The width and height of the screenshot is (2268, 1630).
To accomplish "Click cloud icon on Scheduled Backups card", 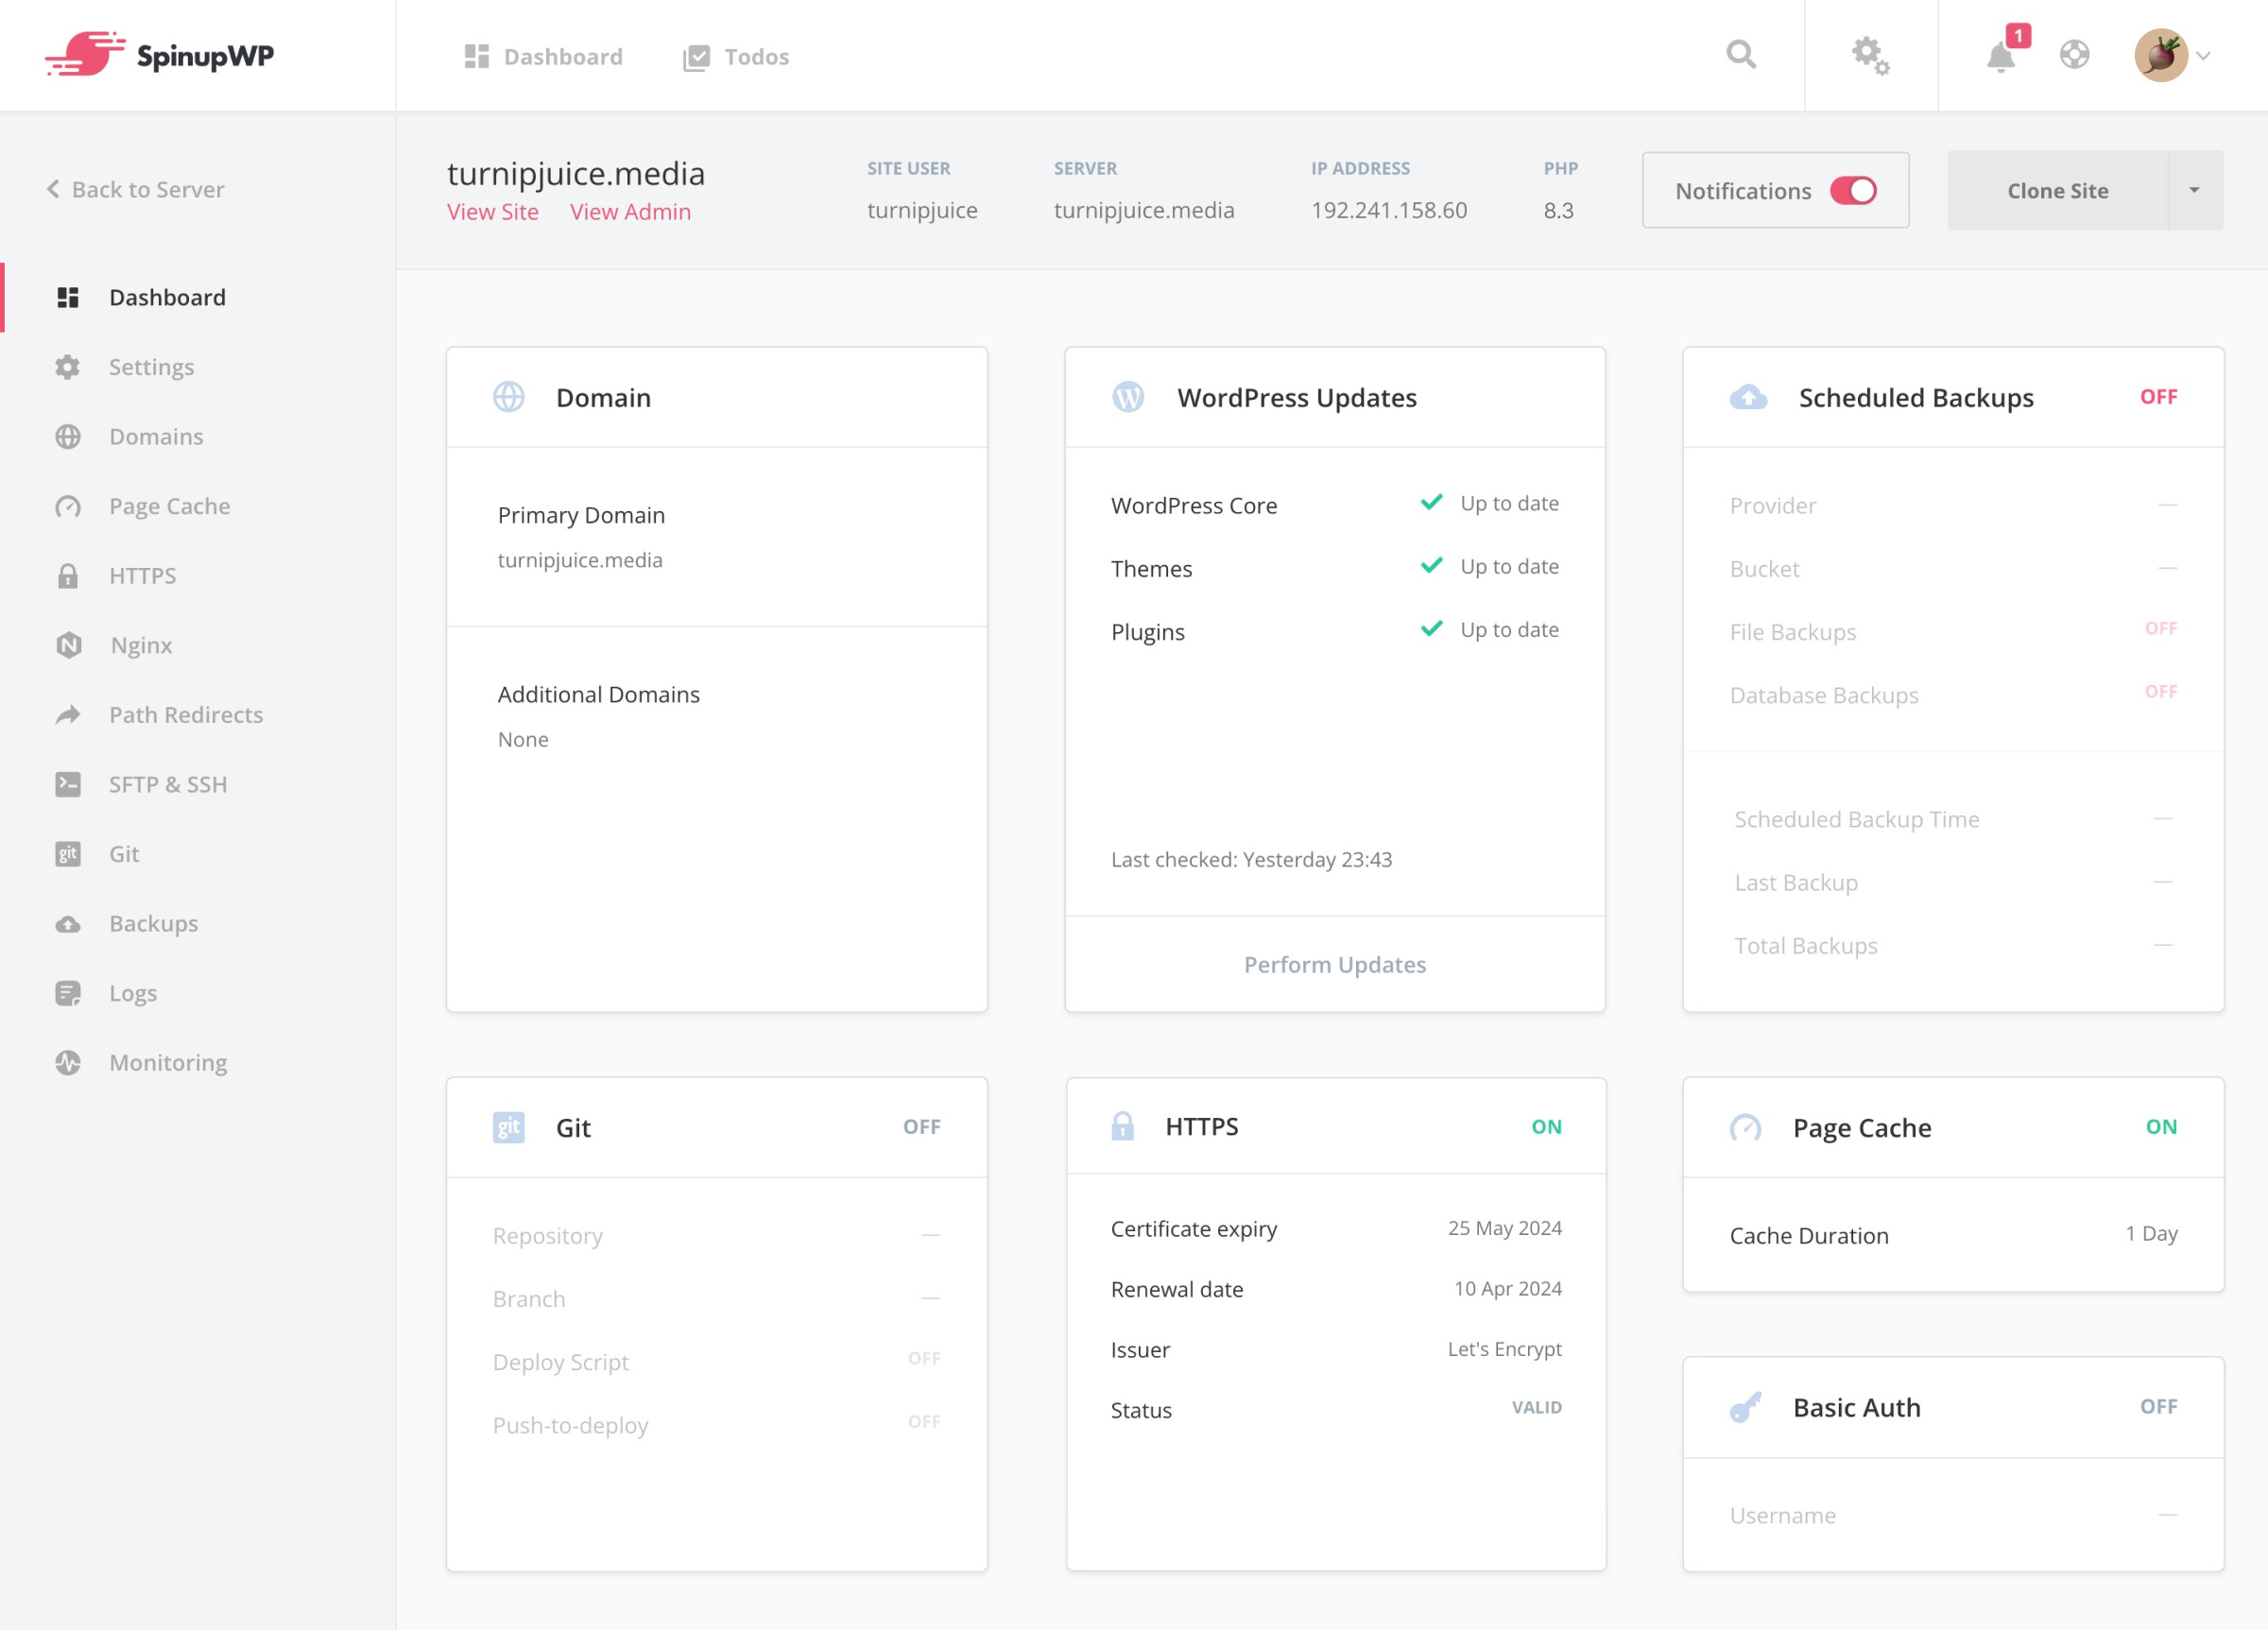I will coord(1748,397).
